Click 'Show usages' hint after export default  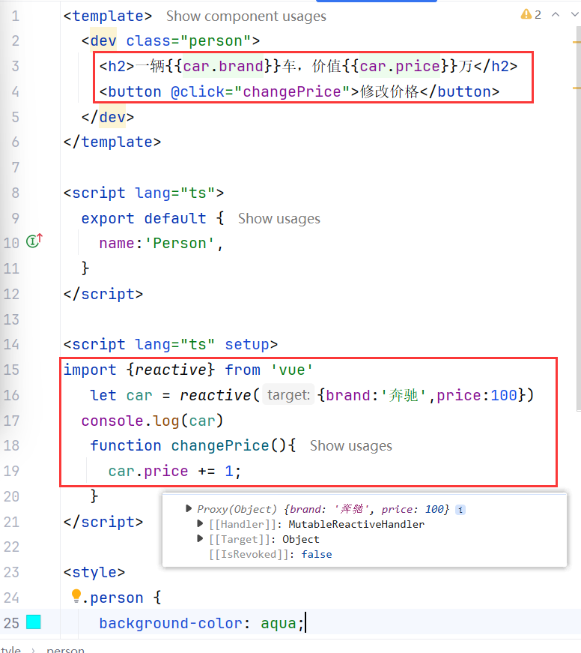[x=279, y=219]
